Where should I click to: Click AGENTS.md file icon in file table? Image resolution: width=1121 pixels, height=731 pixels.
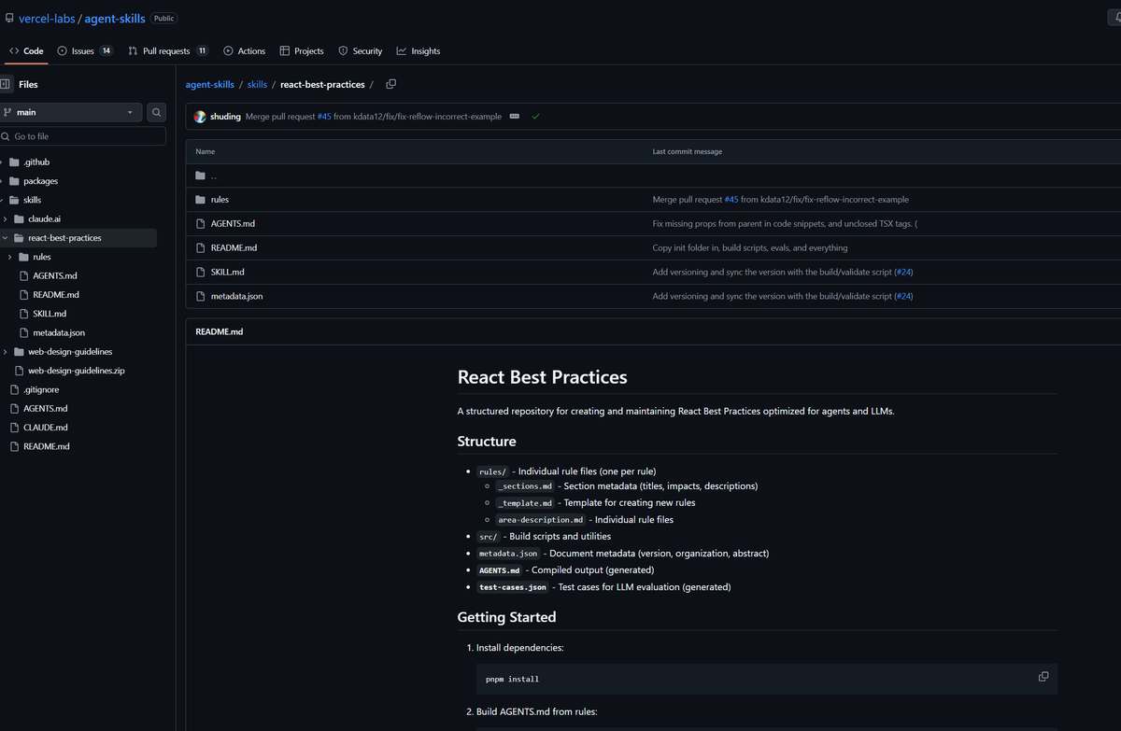coord(200,224)
